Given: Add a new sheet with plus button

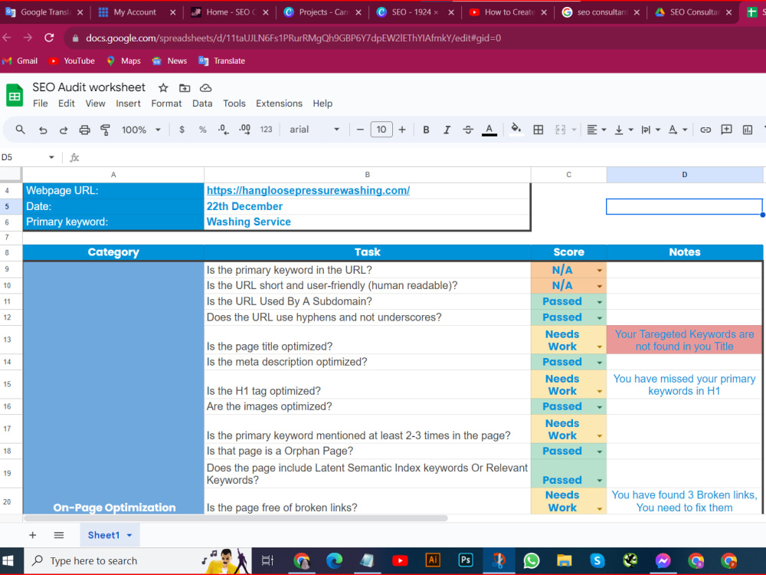Looking at the screenshot, I should (32, 535).
